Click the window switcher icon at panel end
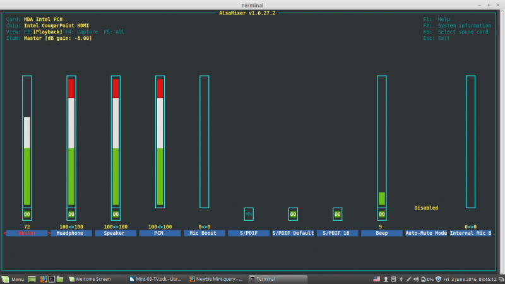Screen dimensions: 505x284 (x=501, y=279)
